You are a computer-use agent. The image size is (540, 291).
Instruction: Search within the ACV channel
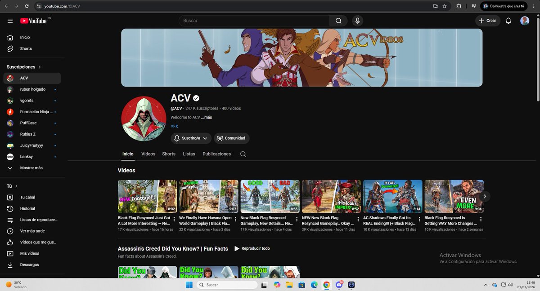(x=243, y=154)
